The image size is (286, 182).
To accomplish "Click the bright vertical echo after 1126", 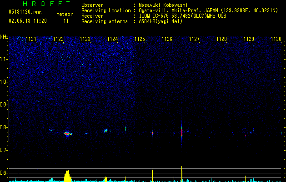I will click(182, 132).
